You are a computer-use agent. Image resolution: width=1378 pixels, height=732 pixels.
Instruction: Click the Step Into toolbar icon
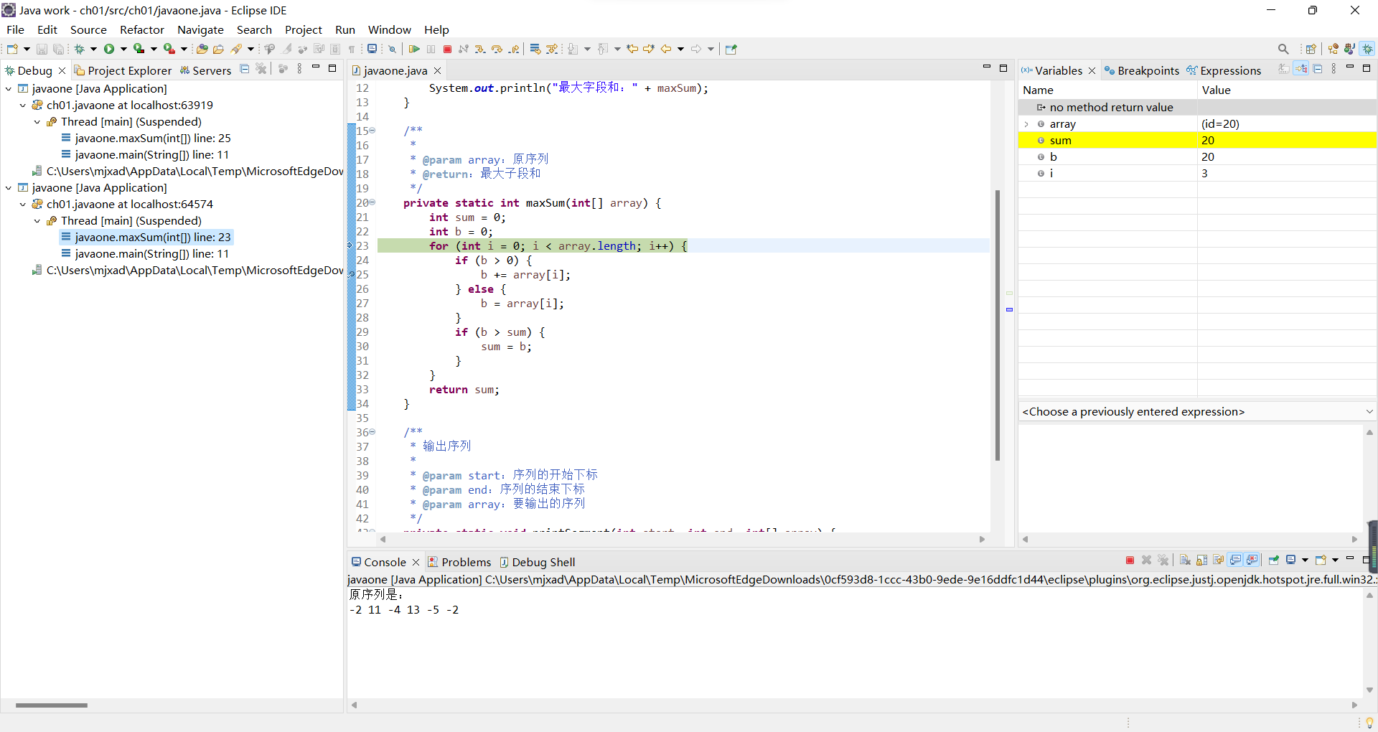click(x=480, y=49)
